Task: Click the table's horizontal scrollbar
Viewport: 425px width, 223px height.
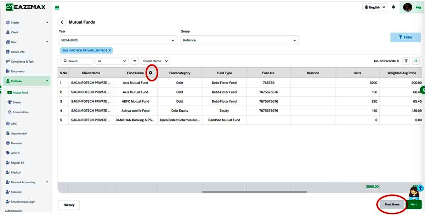Action: click(254, 192)
